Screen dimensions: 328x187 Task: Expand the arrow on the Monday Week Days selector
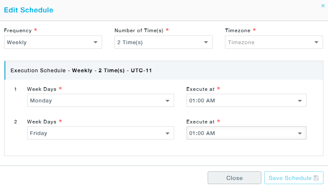point(168,101)
